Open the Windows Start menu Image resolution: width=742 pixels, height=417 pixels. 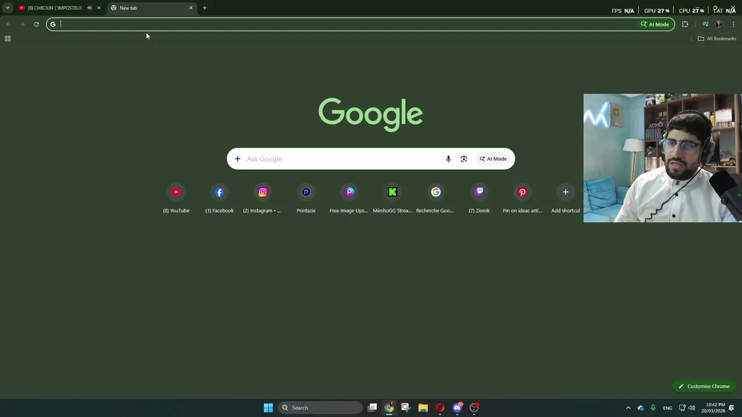click(268, 408)
